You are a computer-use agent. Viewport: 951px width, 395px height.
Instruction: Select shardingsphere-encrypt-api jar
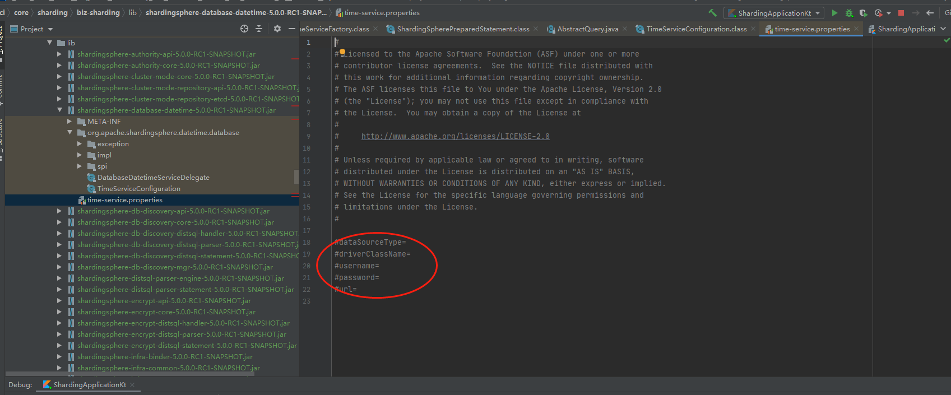[x=164, y=300]
